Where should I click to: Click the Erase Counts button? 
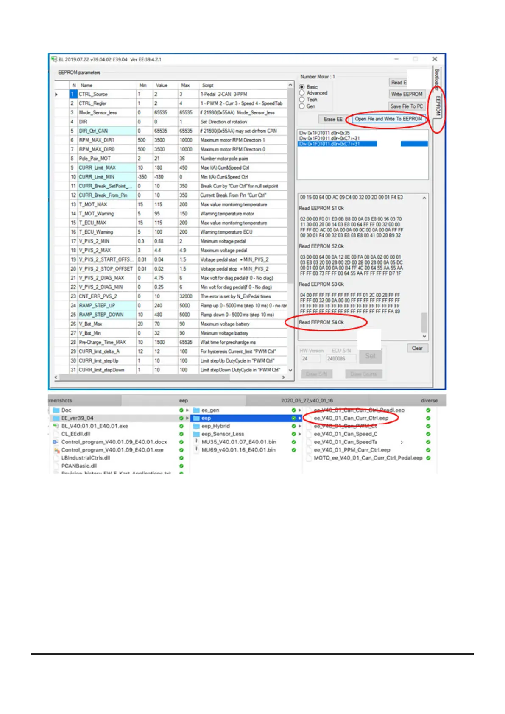coord(364,374)
